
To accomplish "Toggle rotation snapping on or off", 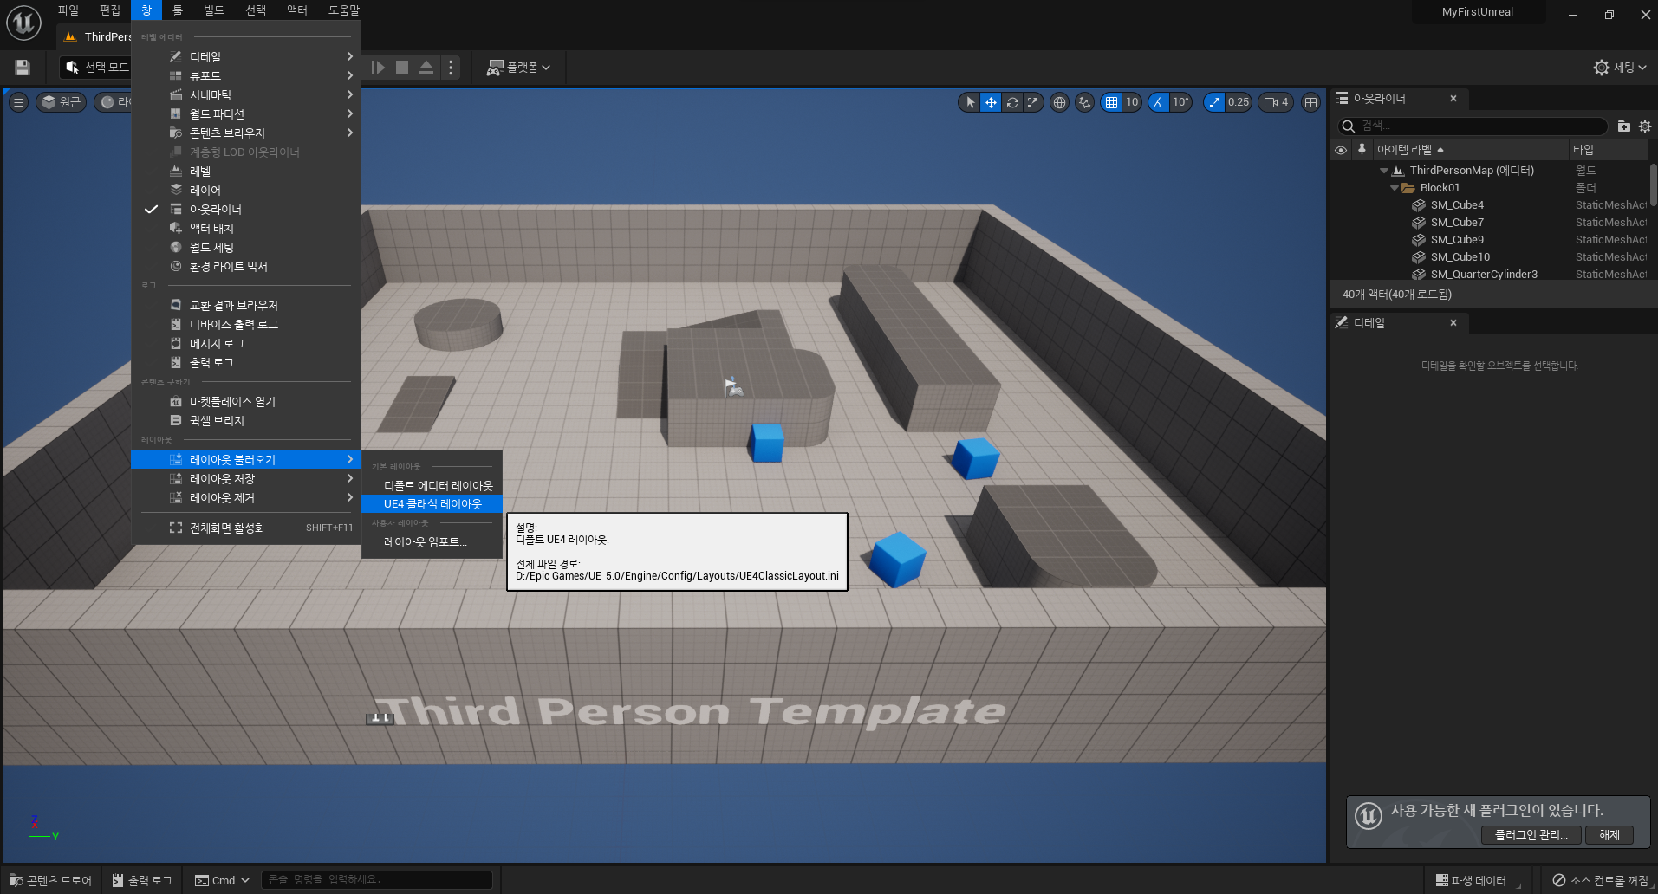I will coord(1159,102).
